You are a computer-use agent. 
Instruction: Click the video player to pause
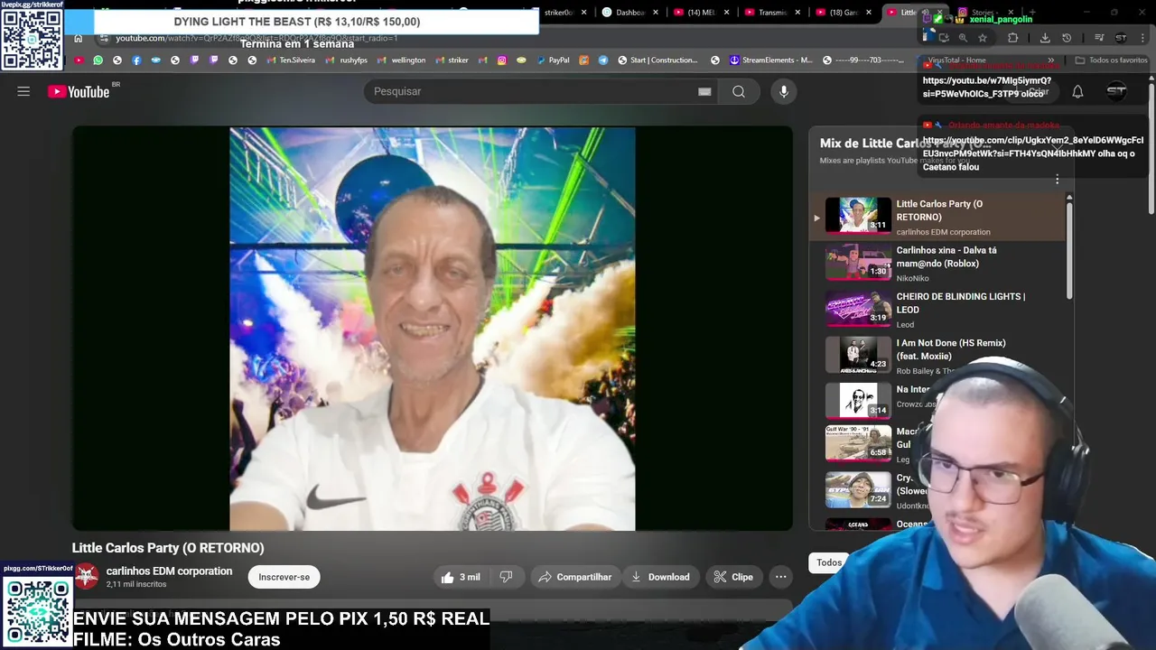[x=432, y=329]
